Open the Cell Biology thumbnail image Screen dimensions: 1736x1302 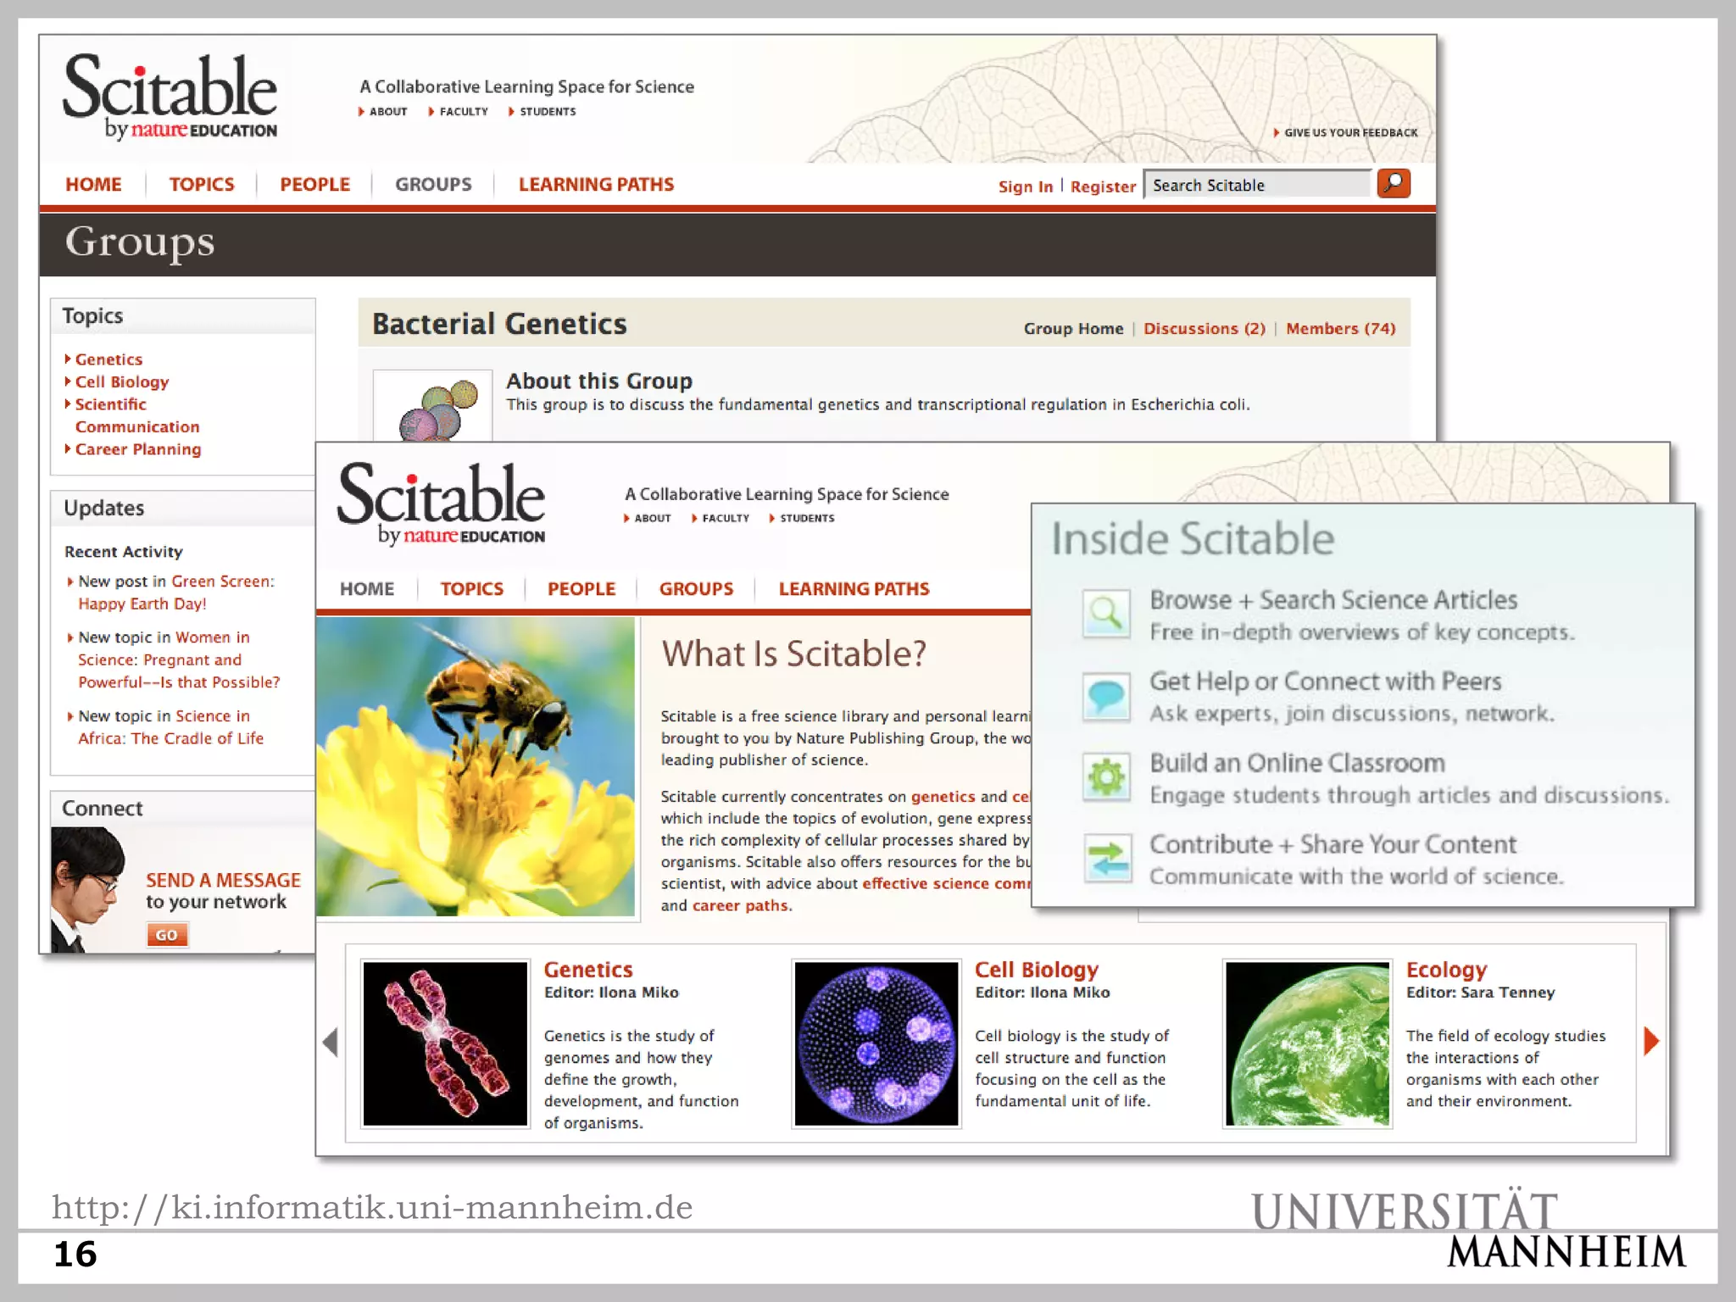(x=876, y=1043)
